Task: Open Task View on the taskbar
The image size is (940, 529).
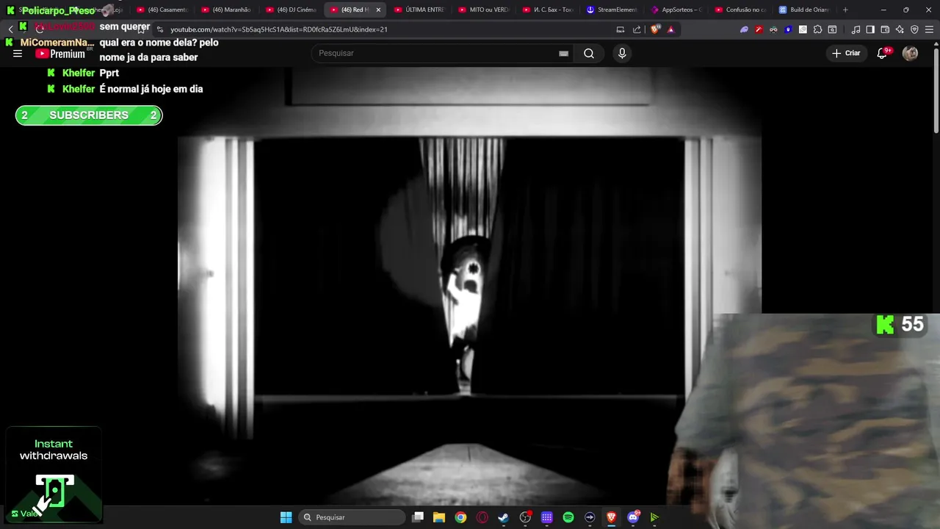Action: 418,517
